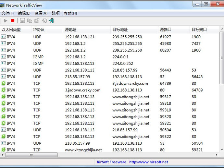The image size is (224, 168).
Task: Click the browser icon of the row with destination port 59321
Action: pos(4,150)
